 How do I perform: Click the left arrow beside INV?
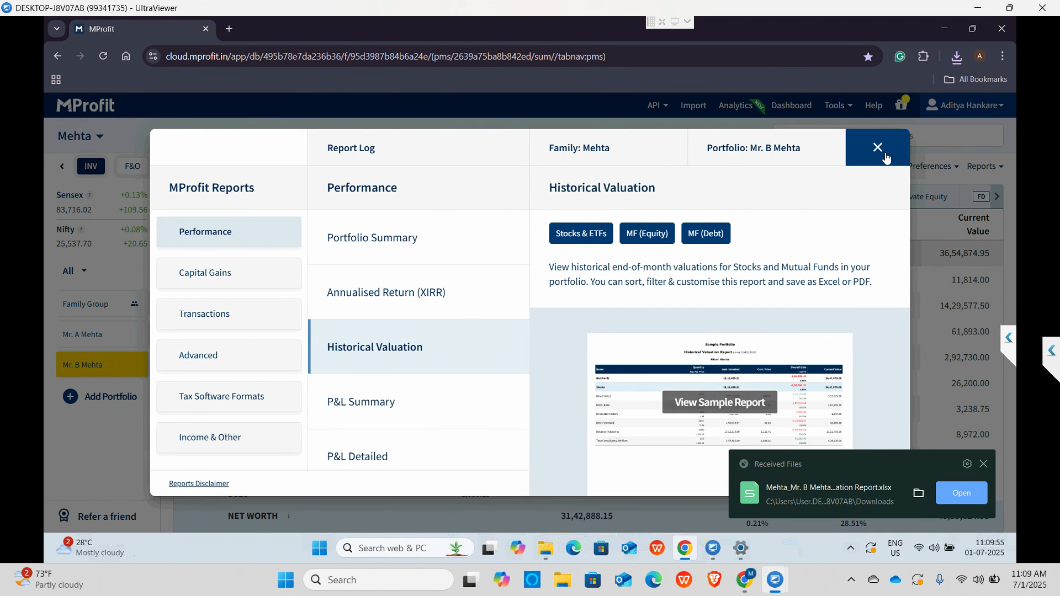coord(62,166)
